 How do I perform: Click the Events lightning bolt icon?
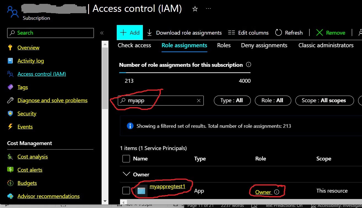[10, 127]
